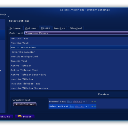
Task: Switch to the Options tab
Action: 31,28
